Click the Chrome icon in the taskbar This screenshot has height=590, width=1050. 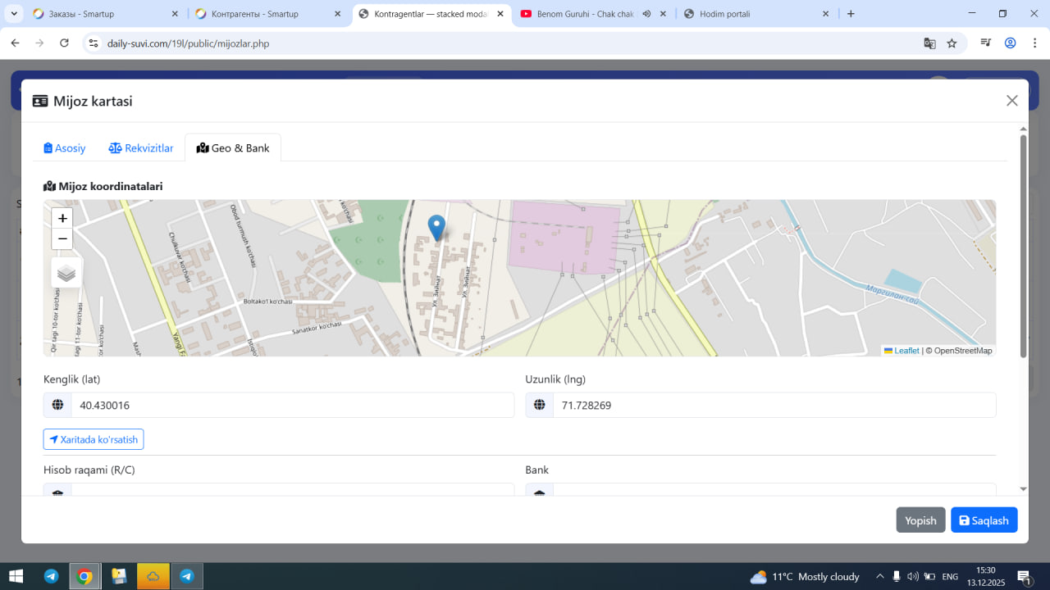(84, 576)
